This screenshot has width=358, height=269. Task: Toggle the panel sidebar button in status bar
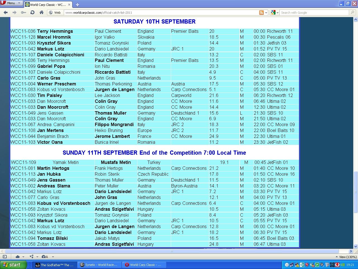tap(5, 257)
